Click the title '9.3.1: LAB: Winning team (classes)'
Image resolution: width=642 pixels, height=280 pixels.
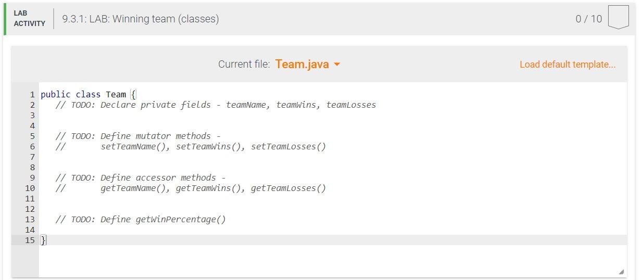[x=141, y=19]
